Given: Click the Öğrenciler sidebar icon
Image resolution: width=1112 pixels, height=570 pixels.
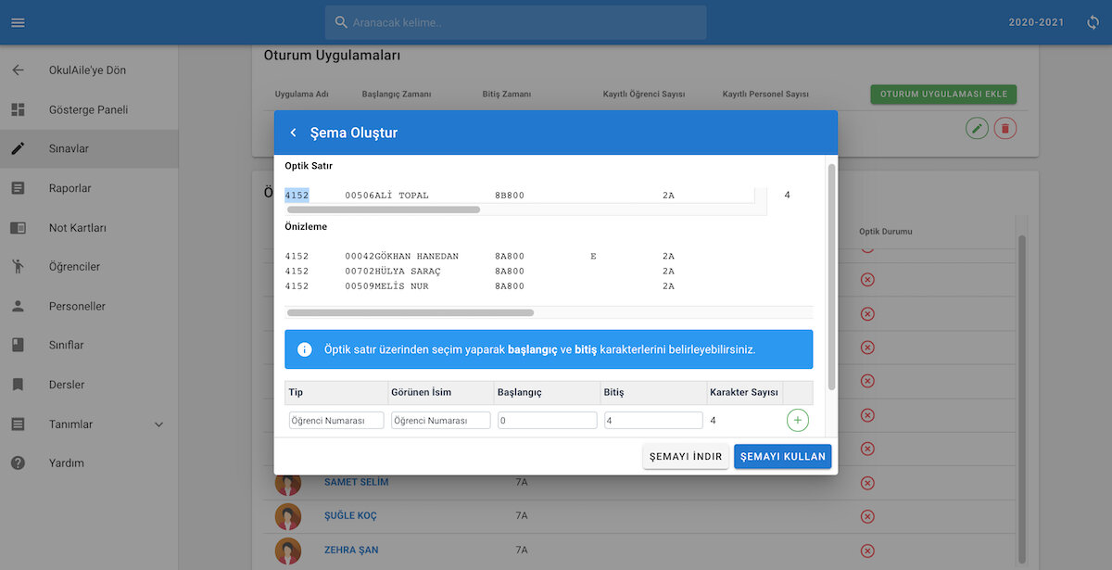Looking at the screenshot, I should (18, 267).
